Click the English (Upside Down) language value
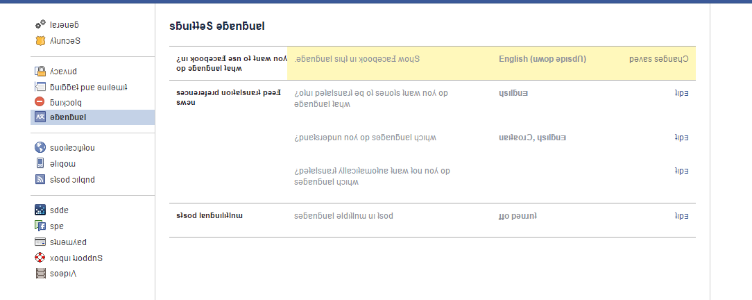Screen dimensions: 752x300 click(542, 59)
